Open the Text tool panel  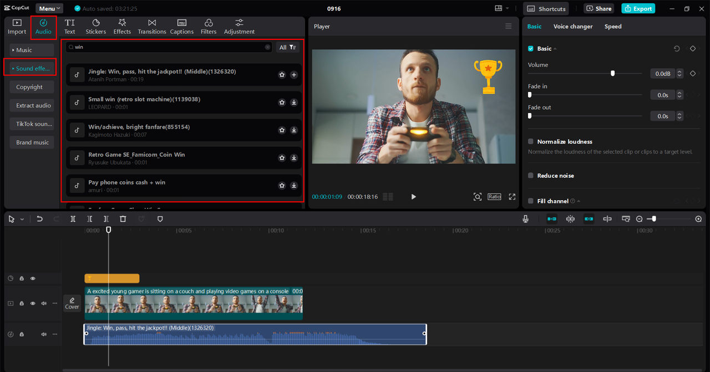(69, 27)
